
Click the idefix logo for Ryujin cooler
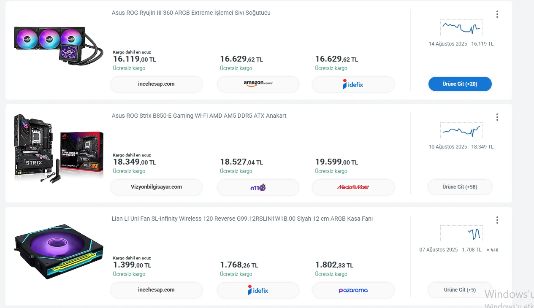click(353, 84)
